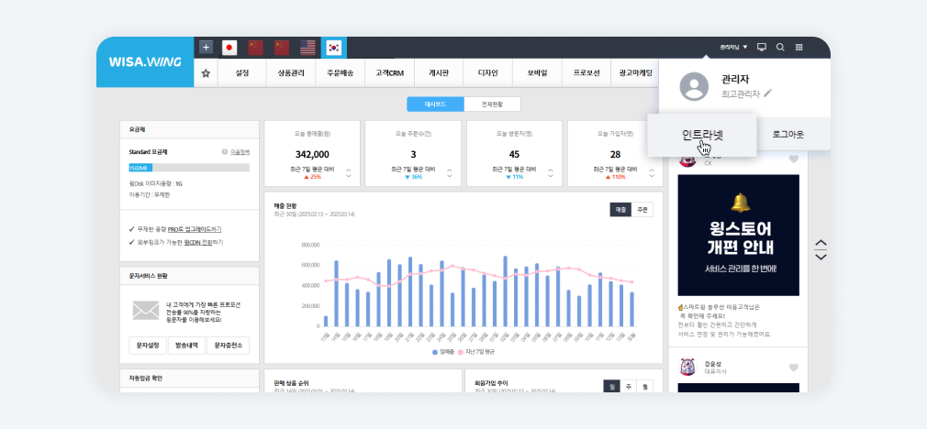Switch the sales chart to 주문
This screenshot has height=429, width=927.
coord(642,210)
